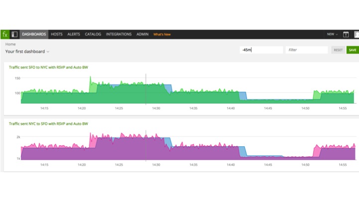
Task: Click the time range field showing -45m
Action: coord(261,50)
